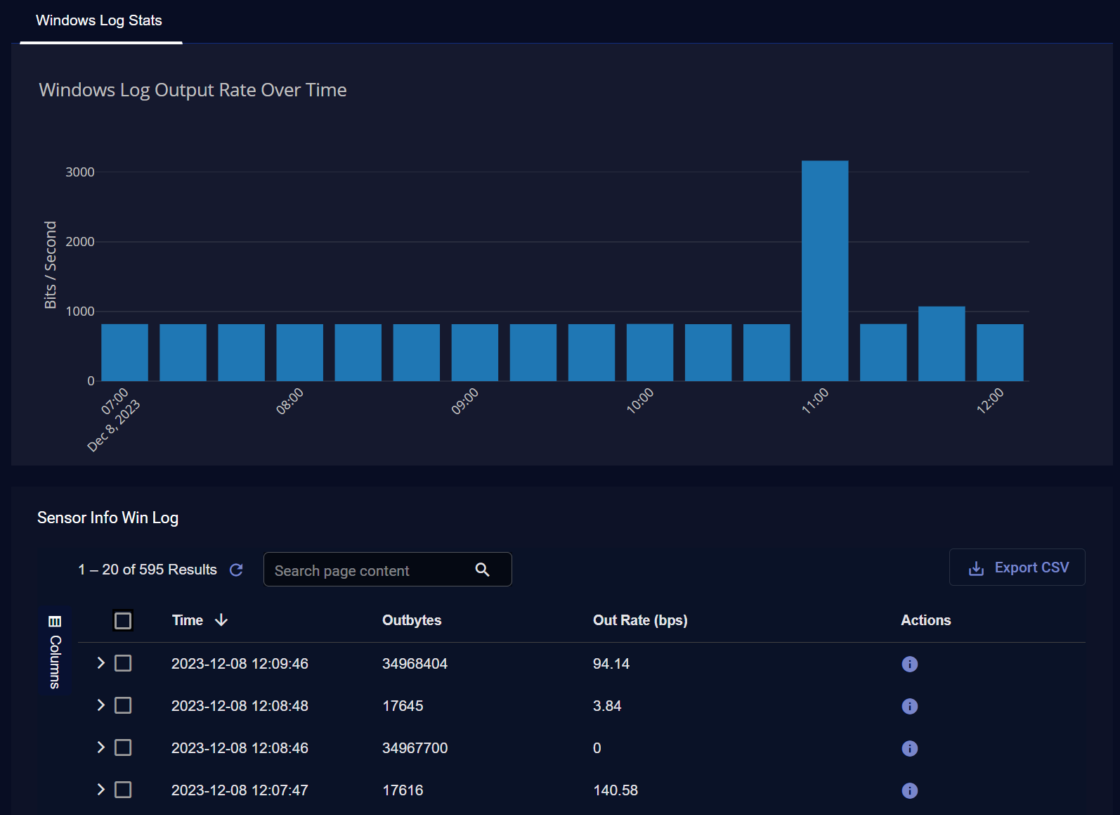The image size is (1120, 815).
Task: Click the Export CSV button
Action: 1017,567
